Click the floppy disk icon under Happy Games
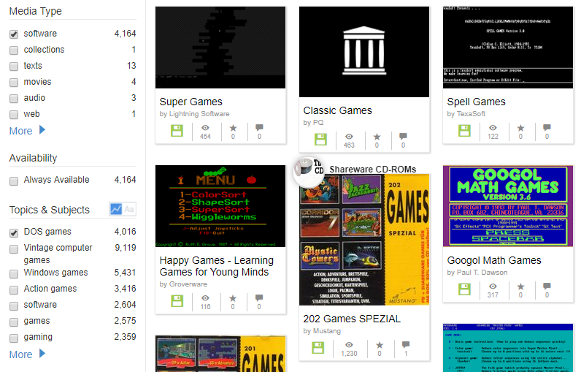This screenshot has width=581, height=372. tap(177, 301)
